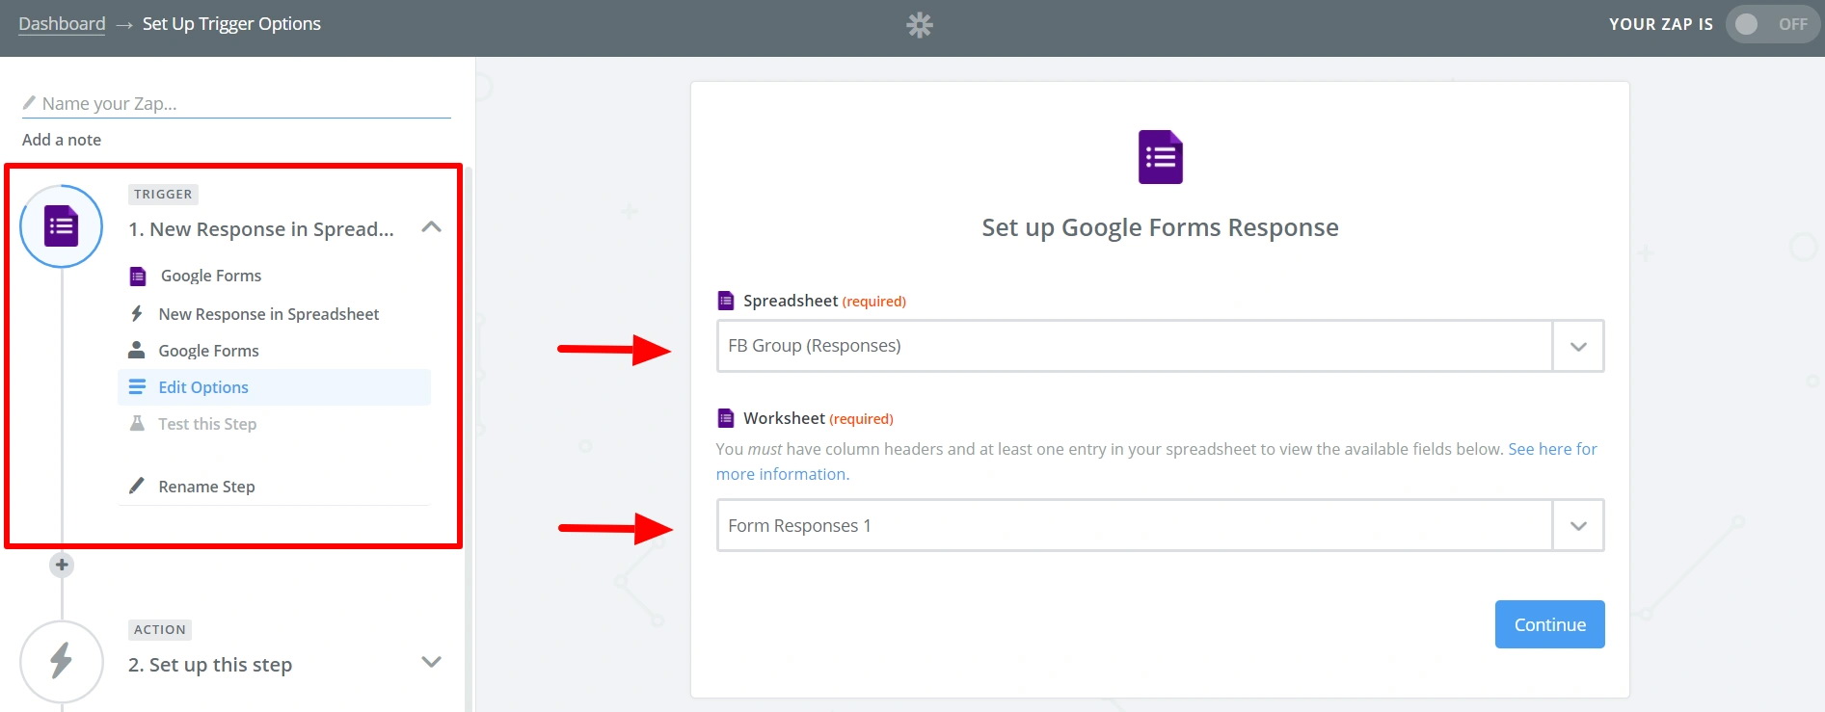1825x712 pixels.
Task: Click the Worksheet dropdown arrow
Action: point(1578,525)
